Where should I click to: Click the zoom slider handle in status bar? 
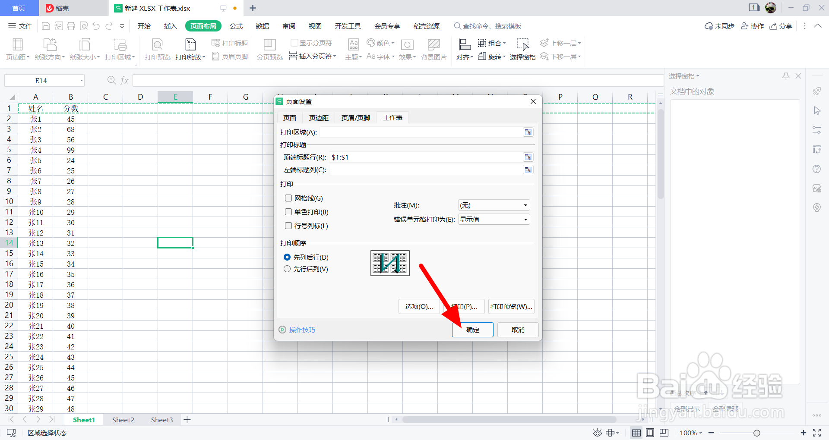point(756,433)
